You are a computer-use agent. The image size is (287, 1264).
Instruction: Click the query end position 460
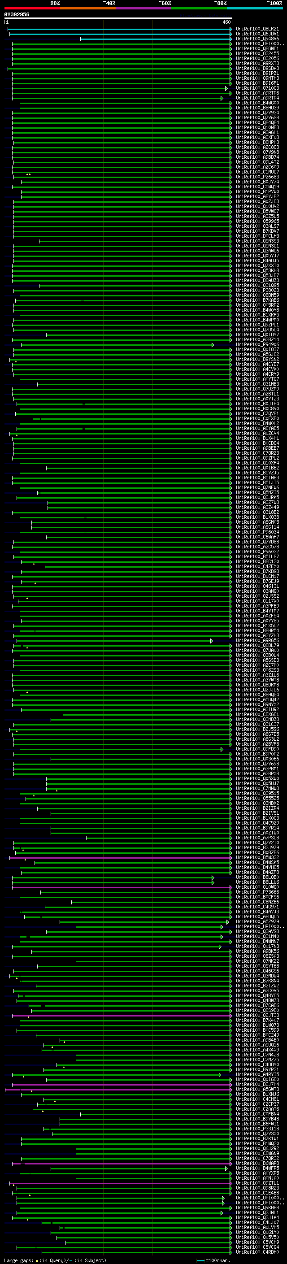pyautogui.click(x=226, y=22)
